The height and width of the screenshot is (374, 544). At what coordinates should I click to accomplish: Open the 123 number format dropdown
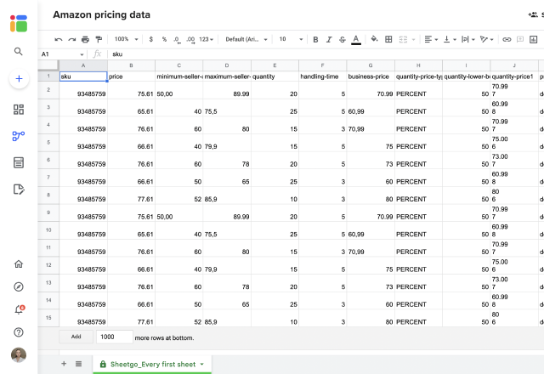click(206, 40)
